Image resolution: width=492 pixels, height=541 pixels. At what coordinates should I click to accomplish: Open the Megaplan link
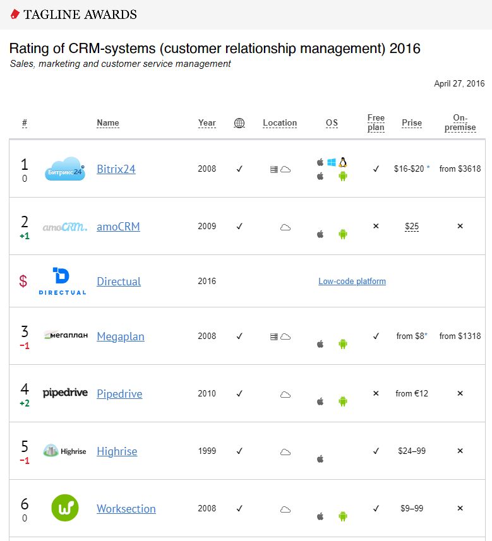tap(121, 336)
